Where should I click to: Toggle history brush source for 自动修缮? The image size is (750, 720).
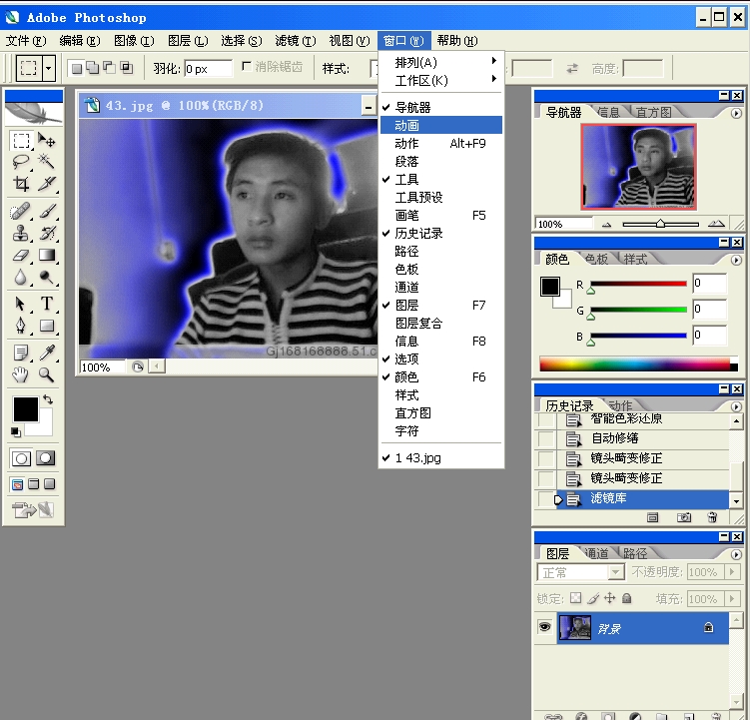(x=546, y=438)
